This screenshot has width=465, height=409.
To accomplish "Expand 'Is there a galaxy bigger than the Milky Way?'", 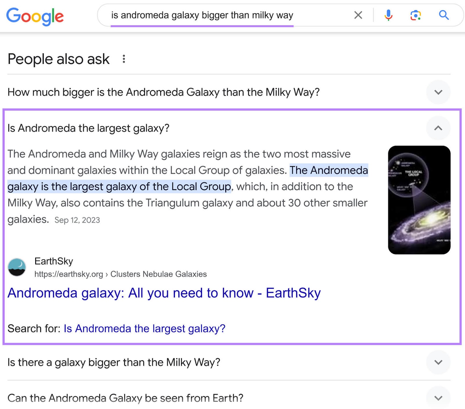I will pyautogui.click(x=438, y=362).
